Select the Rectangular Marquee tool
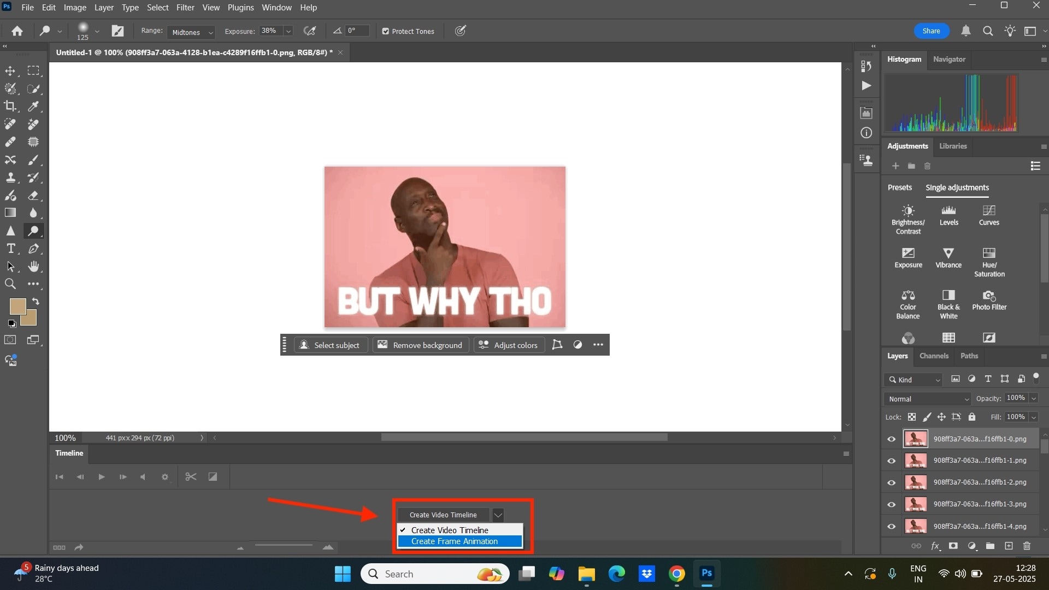The height and width of the screenshot is (590, 1049). point(34,71)
